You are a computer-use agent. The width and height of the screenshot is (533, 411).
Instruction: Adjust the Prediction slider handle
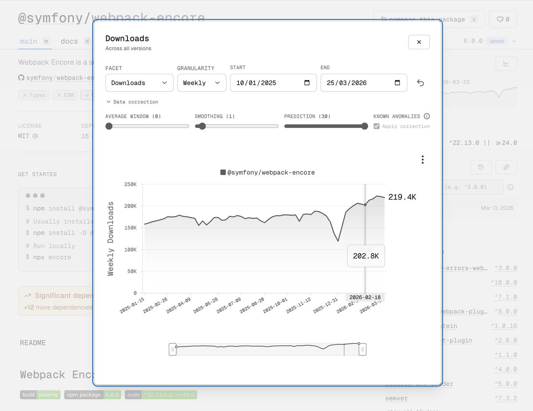point(365,126)
